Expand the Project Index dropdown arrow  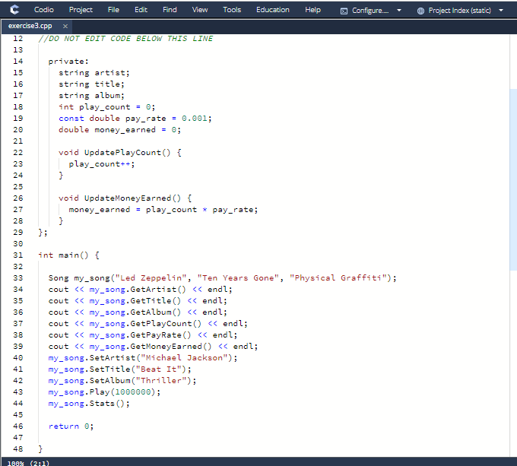point(501,10)
